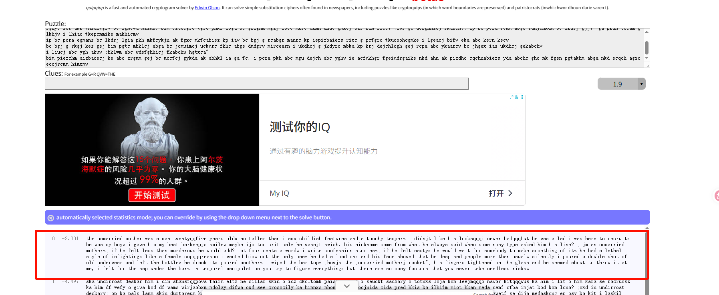Click the 广告 ad label icon
Viewport: 719px width, 295px height.
click(514, 97)
